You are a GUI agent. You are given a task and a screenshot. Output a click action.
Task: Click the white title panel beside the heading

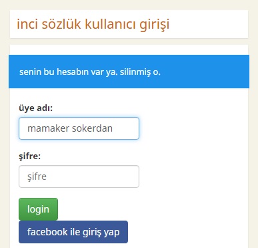pos(209,24)
